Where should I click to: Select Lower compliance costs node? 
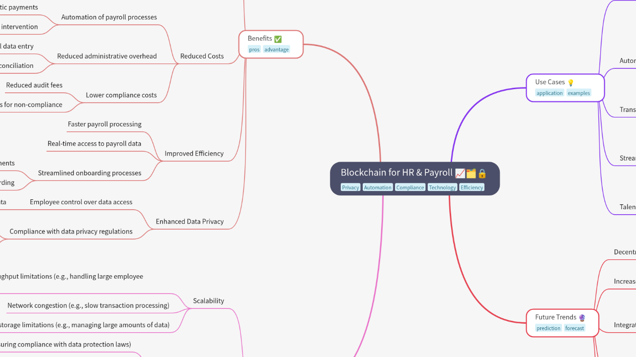pyautogui.click(x=121, y=95)
